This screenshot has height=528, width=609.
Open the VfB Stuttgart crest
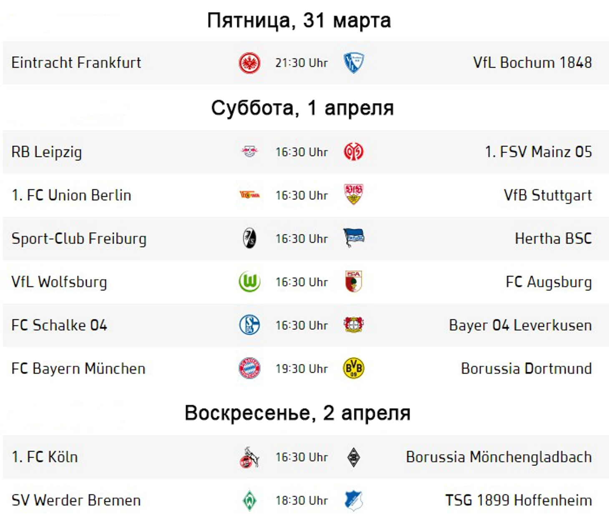(353, 195)
